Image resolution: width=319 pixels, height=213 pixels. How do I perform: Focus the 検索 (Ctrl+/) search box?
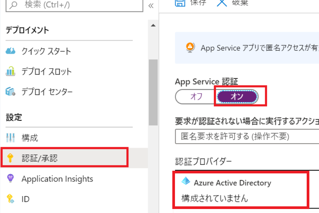point(75,5)
